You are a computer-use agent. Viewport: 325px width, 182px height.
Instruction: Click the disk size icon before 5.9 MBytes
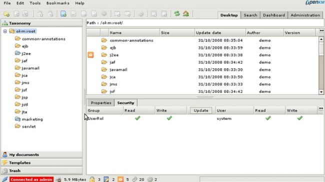tap(58, 179)
